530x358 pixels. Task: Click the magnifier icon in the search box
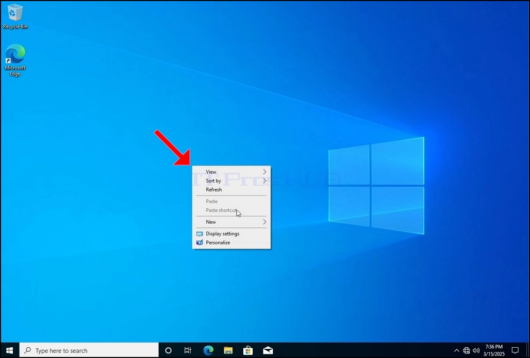pos(28,350)
